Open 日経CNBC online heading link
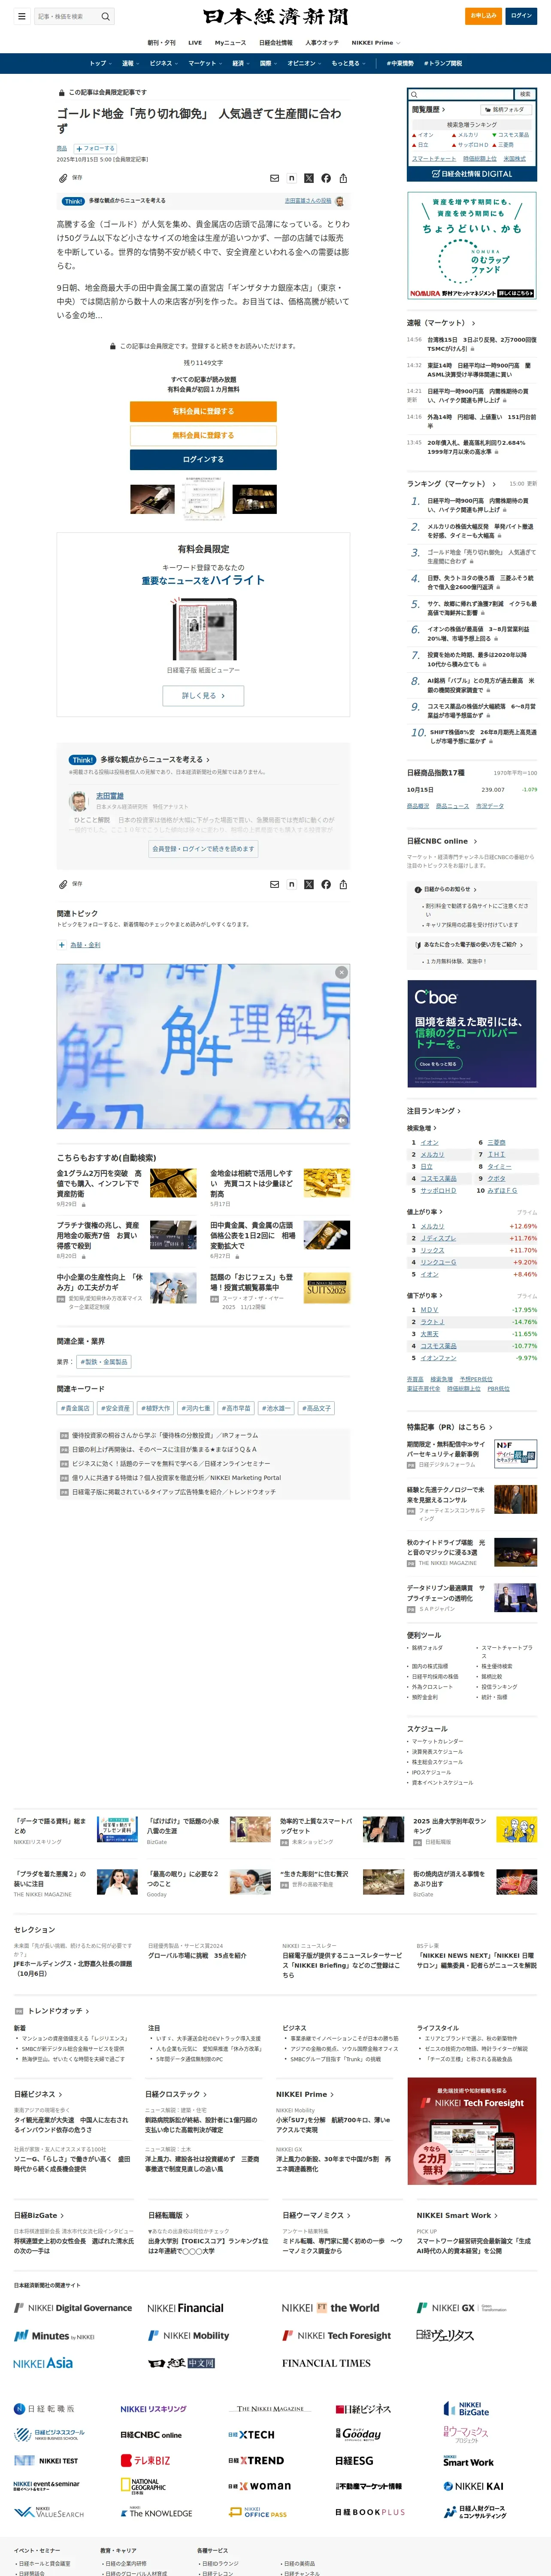 (x=442, y=841)
